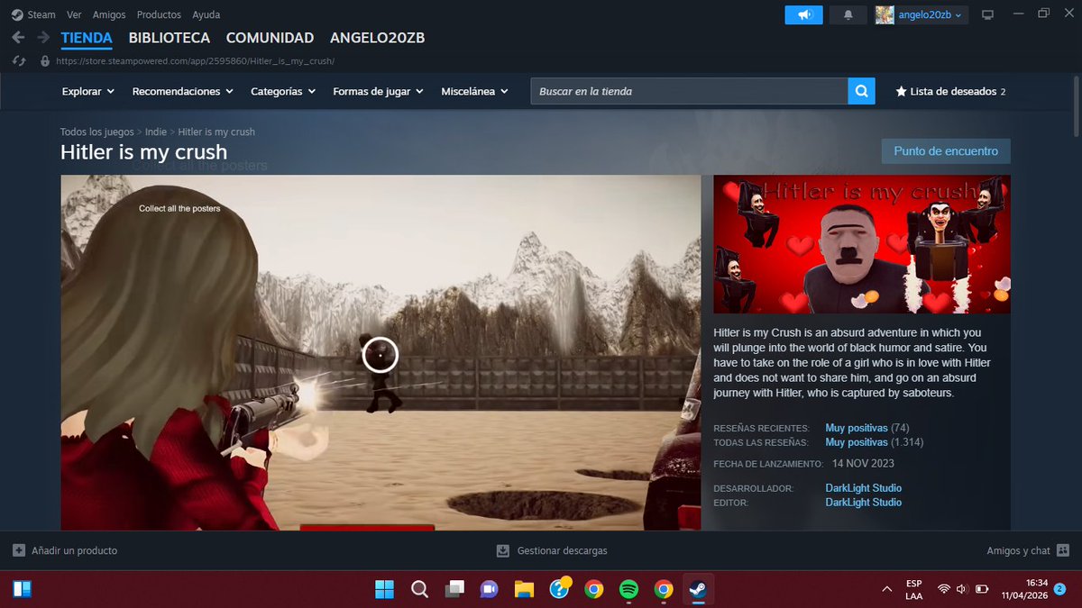Launch Big Picture mode from the monitor icon
Screen dimensions: 1082x608
(987, 14)
